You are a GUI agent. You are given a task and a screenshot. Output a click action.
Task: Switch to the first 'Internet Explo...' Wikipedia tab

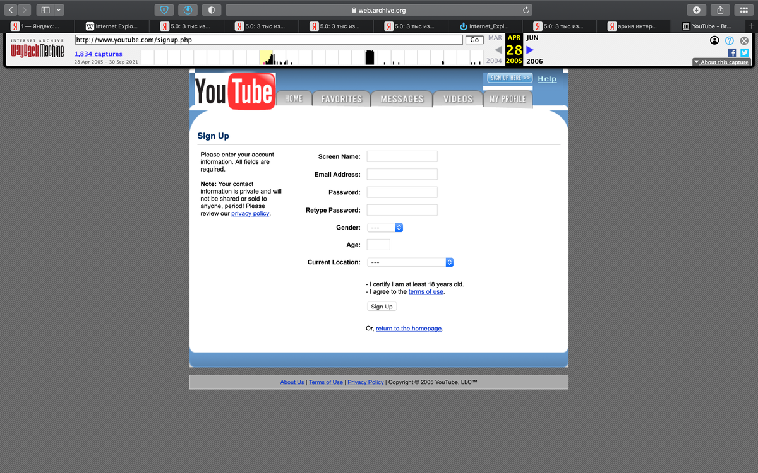click(x=112, y=26)
